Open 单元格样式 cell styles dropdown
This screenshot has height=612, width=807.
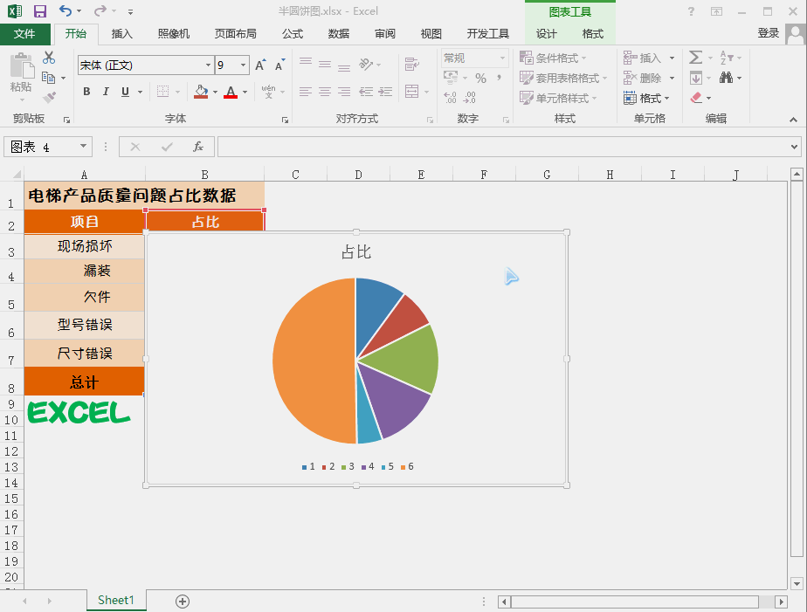coord(558,98)
